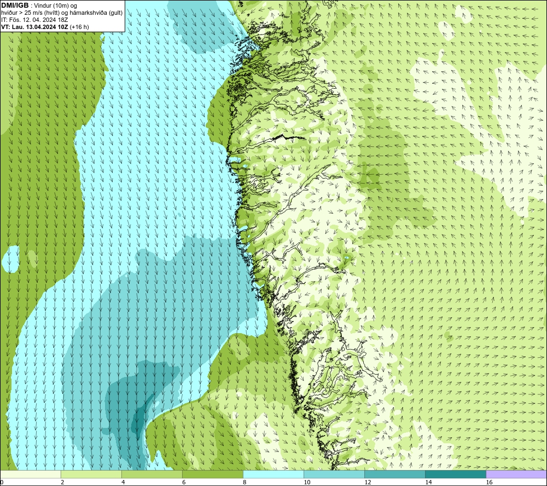
Task: Click the legend scale label '14'
Action: [428, 482]
